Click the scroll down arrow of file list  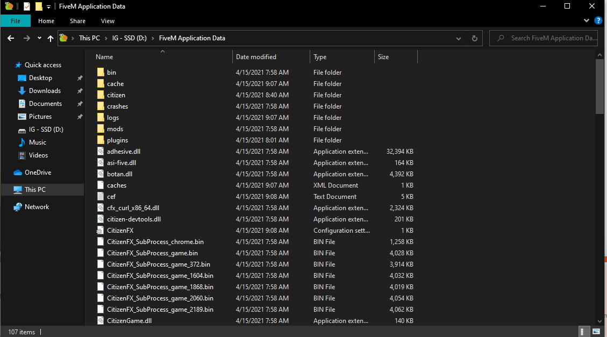[x=599, y=321]
